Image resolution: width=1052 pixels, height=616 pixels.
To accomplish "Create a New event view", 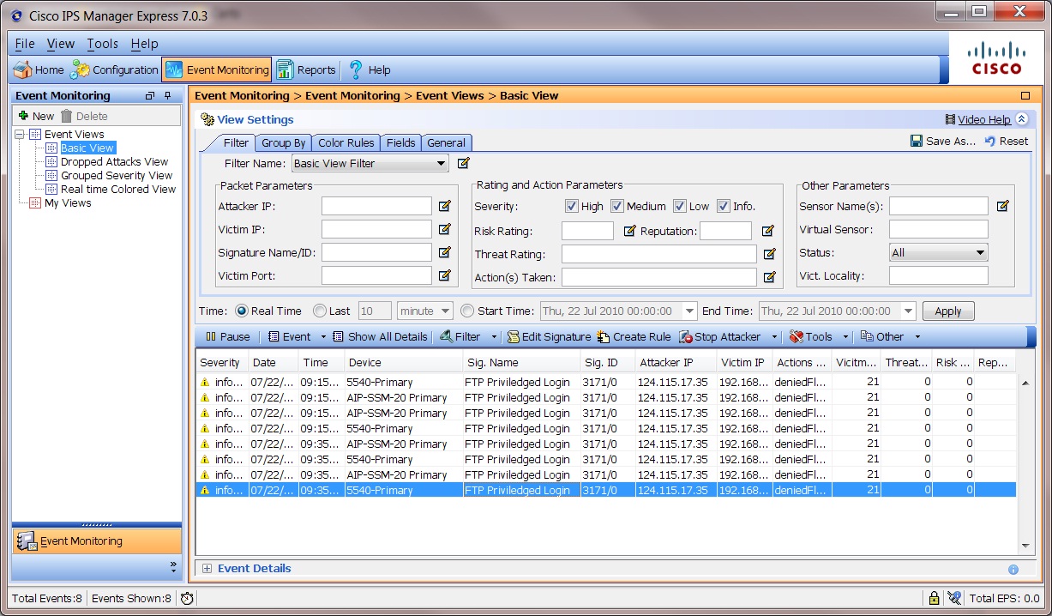I will 36,116.
